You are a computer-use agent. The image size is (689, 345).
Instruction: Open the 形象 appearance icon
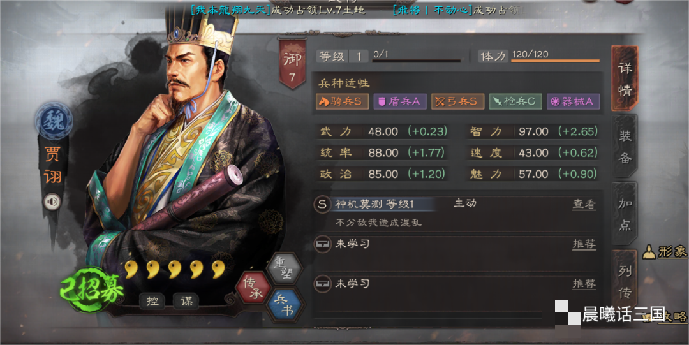(649, 253)
